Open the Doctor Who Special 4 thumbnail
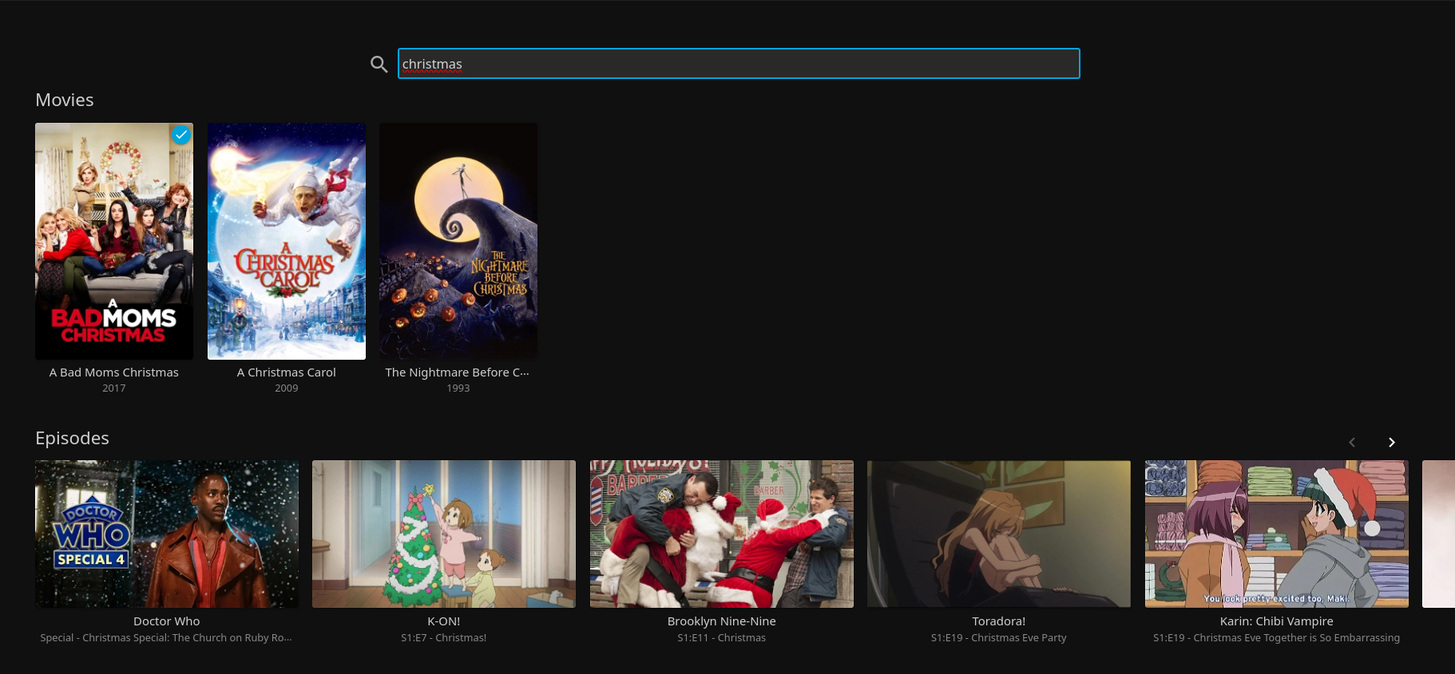 167,534
